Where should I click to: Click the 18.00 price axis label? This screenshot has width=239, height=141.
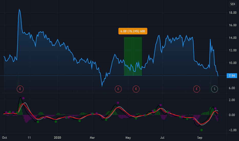click(x=233, y=13)
